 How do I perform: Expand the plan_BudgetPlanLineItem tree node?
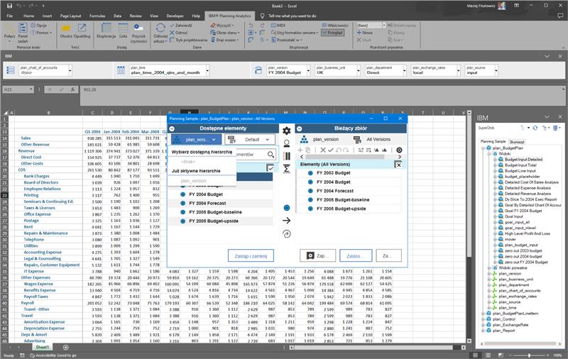point(481,312)
